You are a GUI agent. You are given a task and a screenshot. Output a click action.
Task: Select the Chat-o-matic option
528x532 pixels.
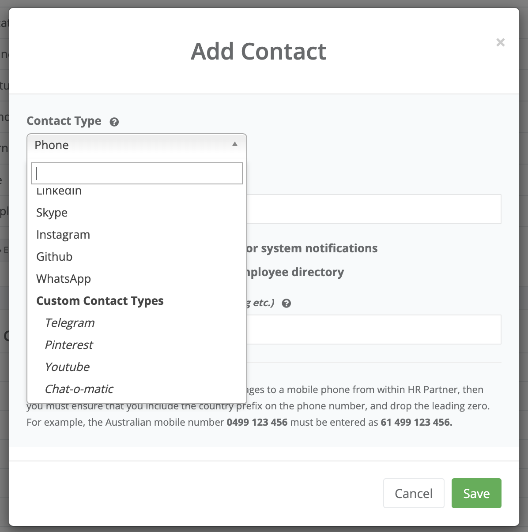[x=79, y=389]
